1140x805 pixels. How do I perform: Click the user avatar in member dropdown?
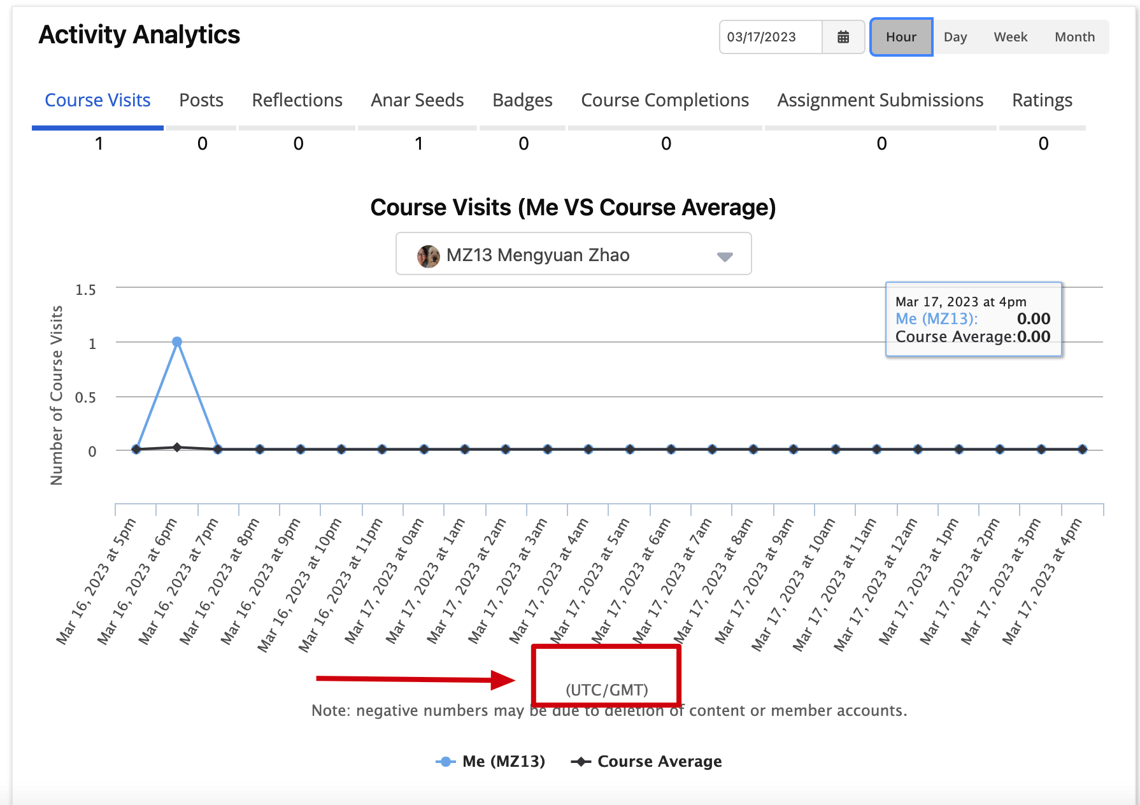pyautogui.click(x=428, y=256)
